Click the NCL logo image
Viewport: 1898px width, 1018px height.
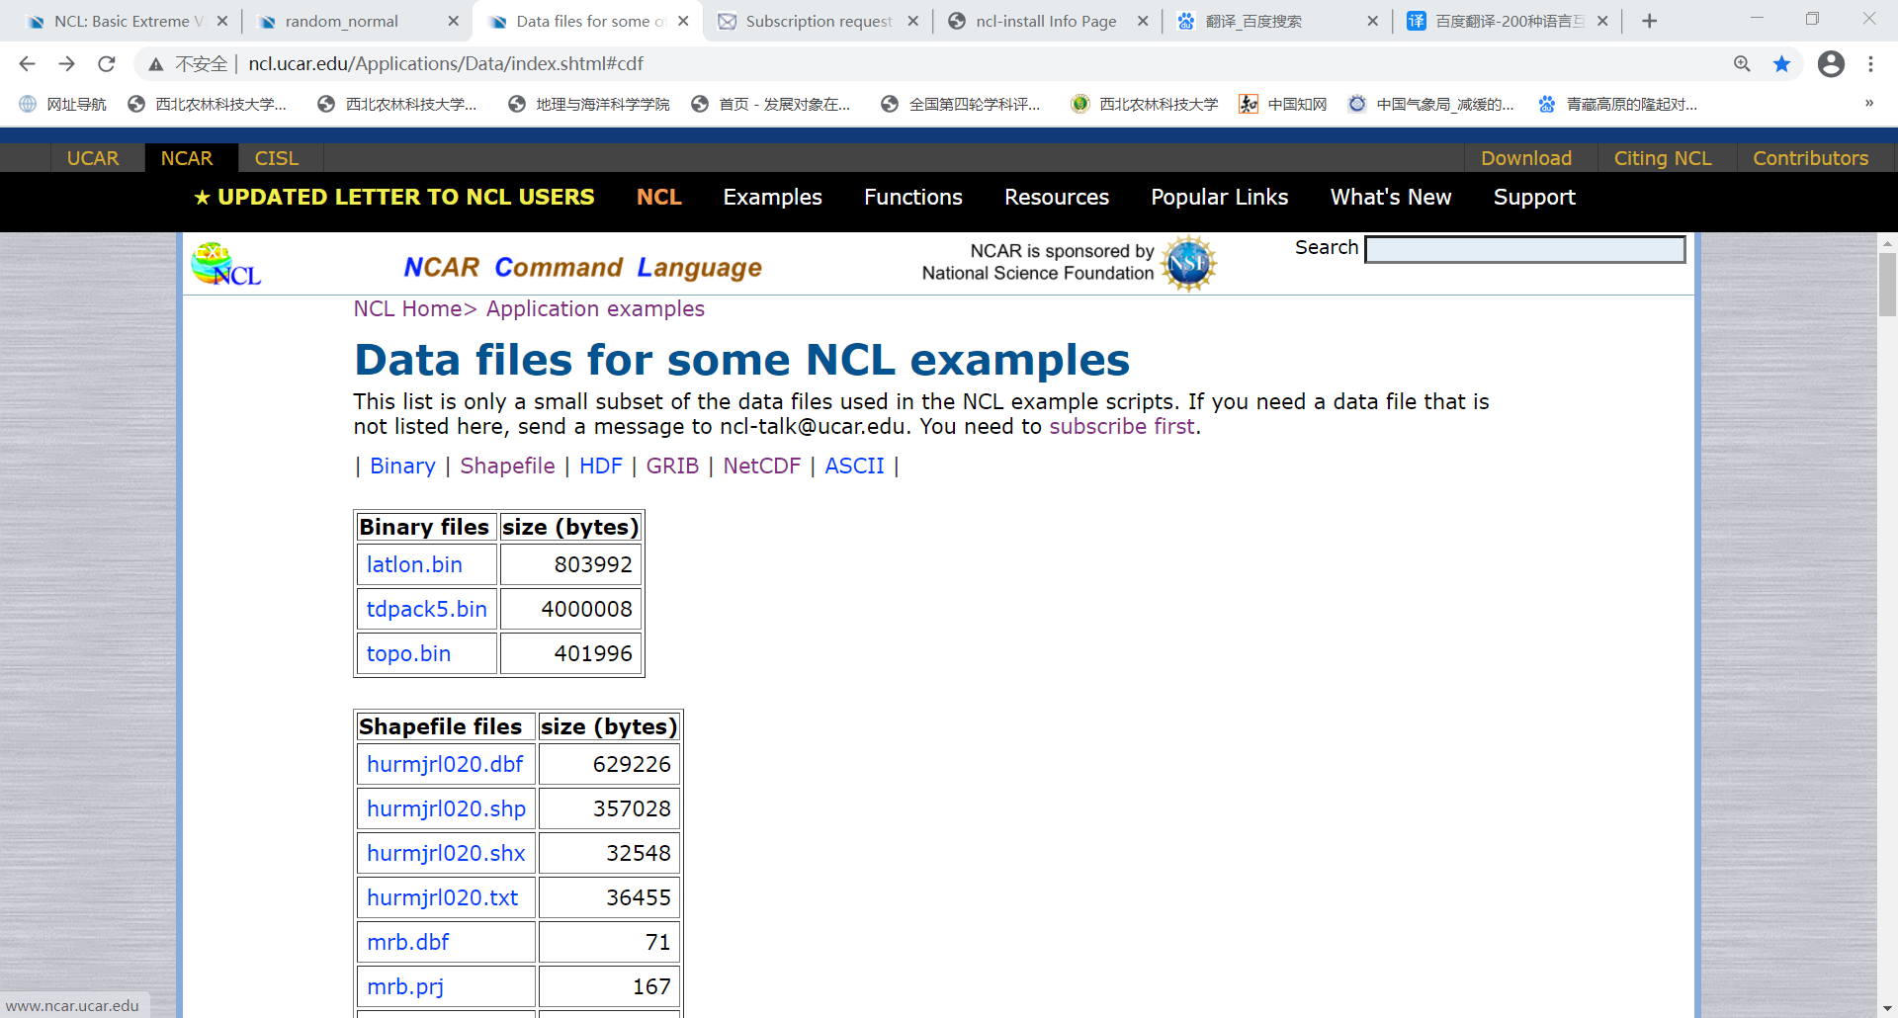[225, 265]
